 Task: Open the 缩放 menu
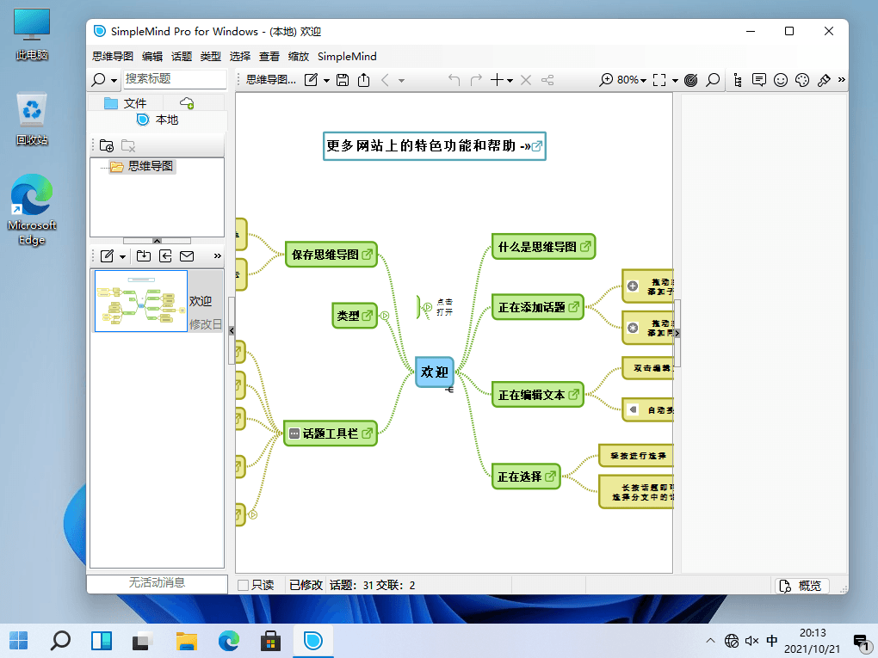[x=298, y=57]
